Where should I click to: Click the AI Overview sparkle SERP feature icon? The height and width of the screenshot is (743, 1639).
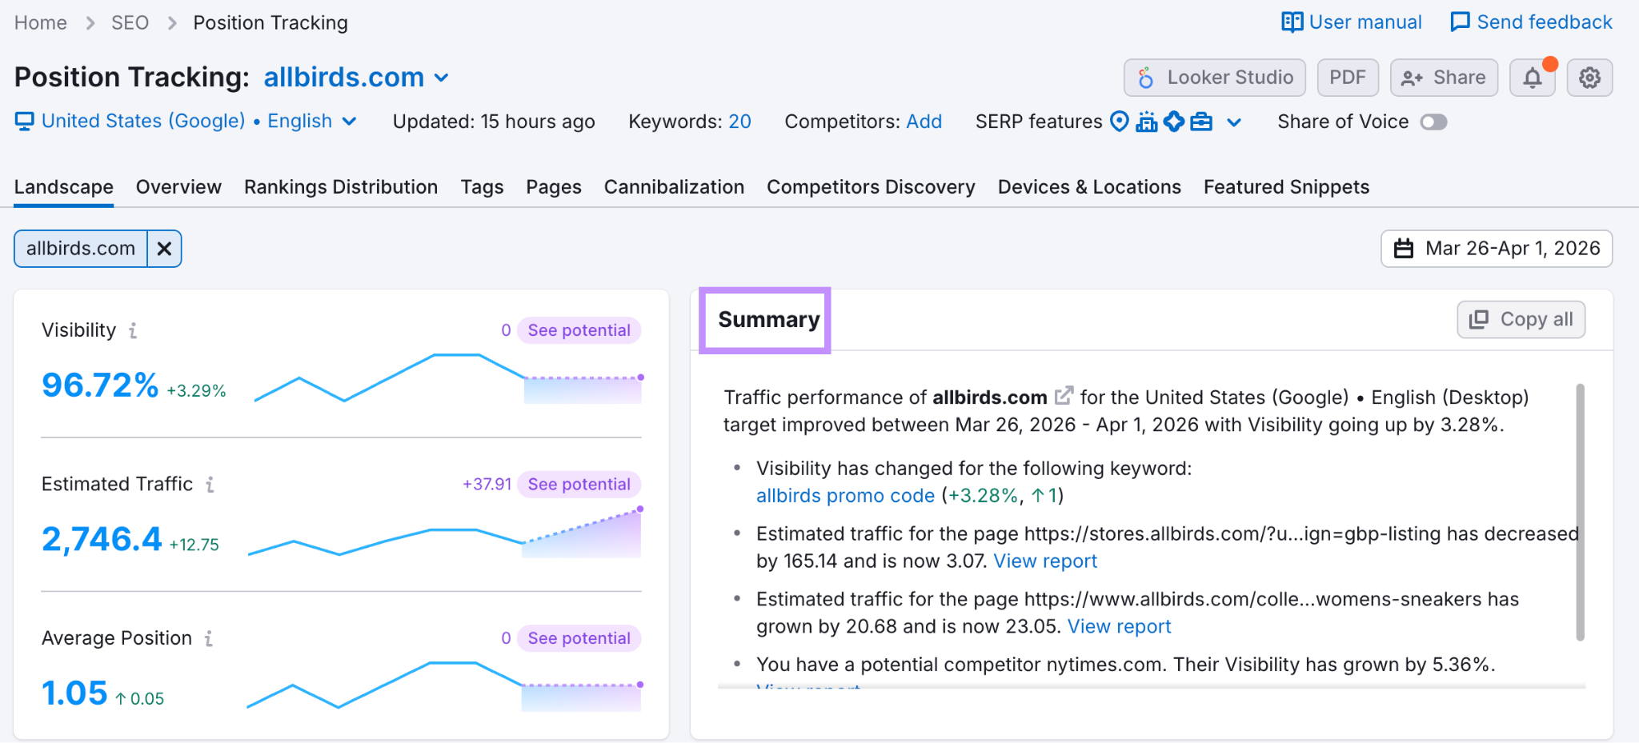click(1174, 122)
